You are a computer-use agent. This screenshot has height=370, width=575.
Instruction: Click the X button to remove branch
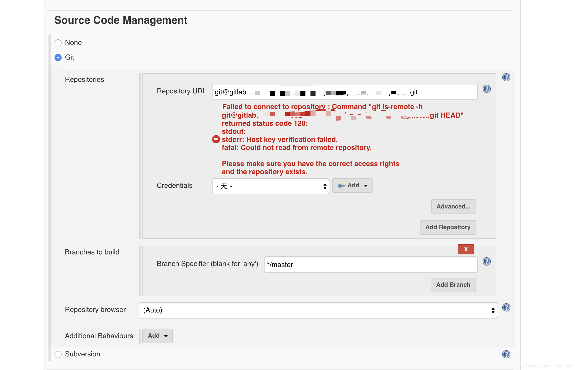tap(466, 249)
